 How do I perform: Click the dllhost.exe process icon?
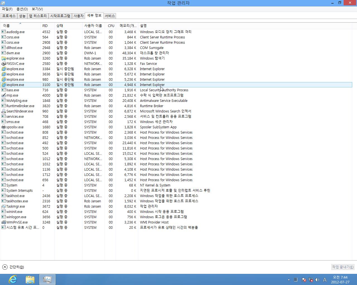pyautogui.click(x=4, y=48)
